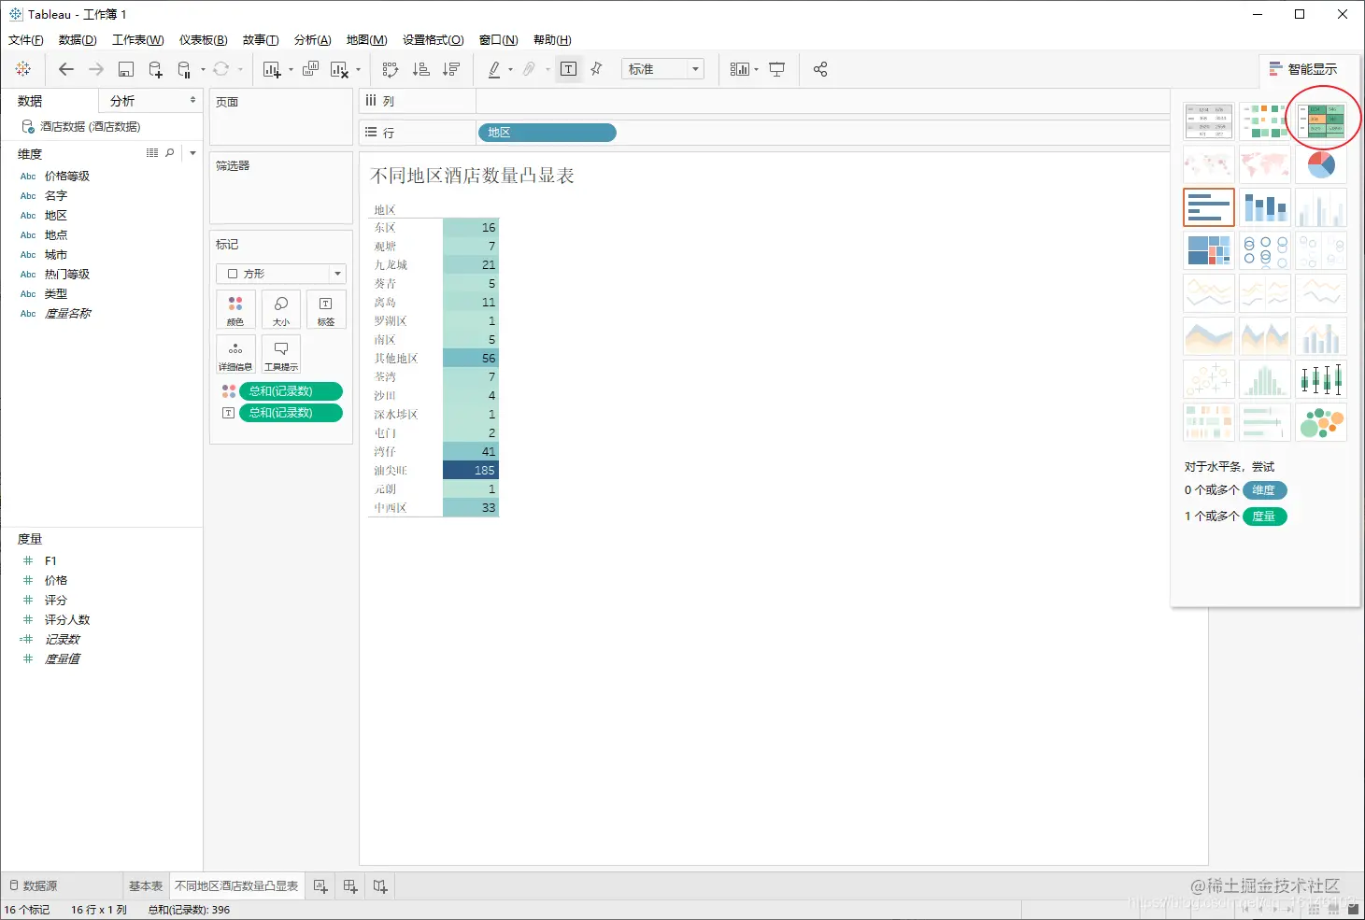This screenshot has width=1365, height=920.
Task: Open the fit 标准 dropdown
Action: (x=662, y=69)
